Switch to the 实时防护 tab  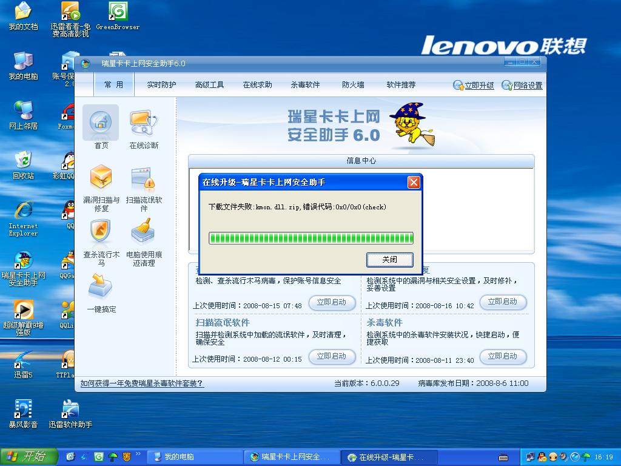pos(161,85)
